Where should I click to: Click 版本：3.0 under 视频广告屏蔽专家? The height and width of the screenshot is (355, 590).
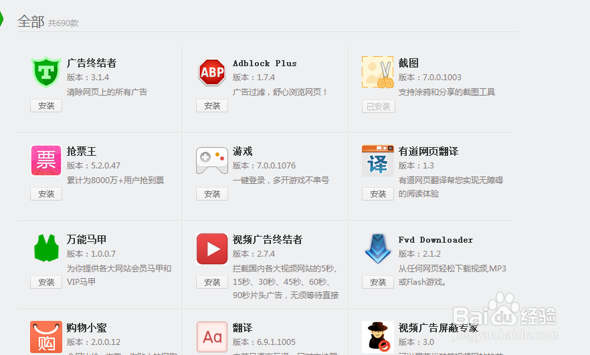tap(416, 342)
